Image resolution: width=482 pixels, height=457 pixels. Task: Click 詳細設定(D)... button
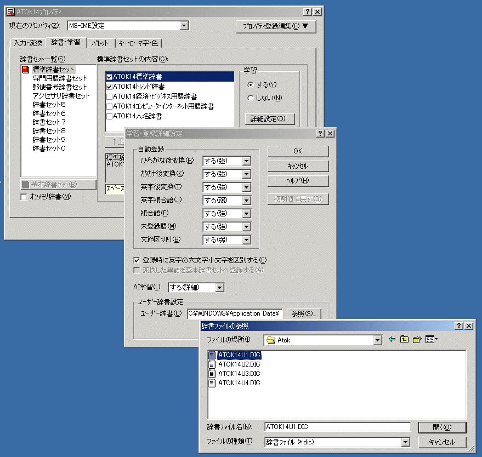[270, 119]
